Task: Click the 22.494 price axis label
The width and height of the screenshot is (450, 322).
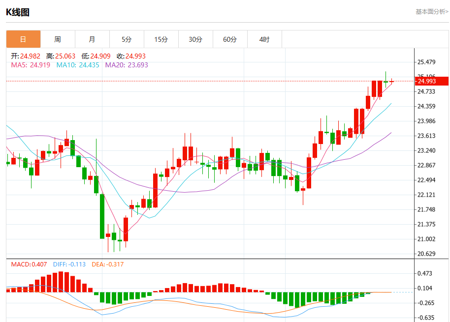Action: (x=426, y=180)
